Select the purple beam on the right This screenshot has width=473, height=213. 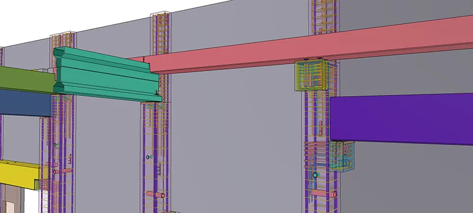click(x=401, y=119)
